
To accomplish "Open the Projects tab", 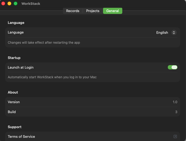I will 93,11.
